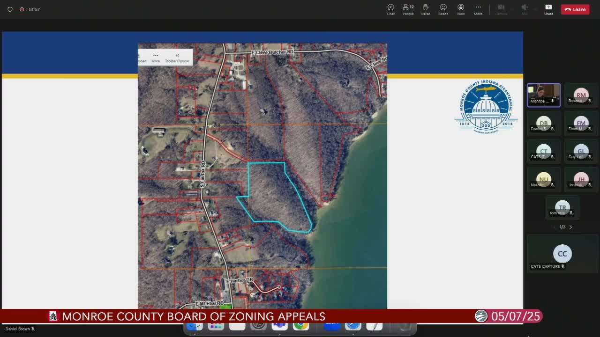The image size is (600, 337).
Task: Select the Monroe County video tile
Action: [x=543, y=95]
